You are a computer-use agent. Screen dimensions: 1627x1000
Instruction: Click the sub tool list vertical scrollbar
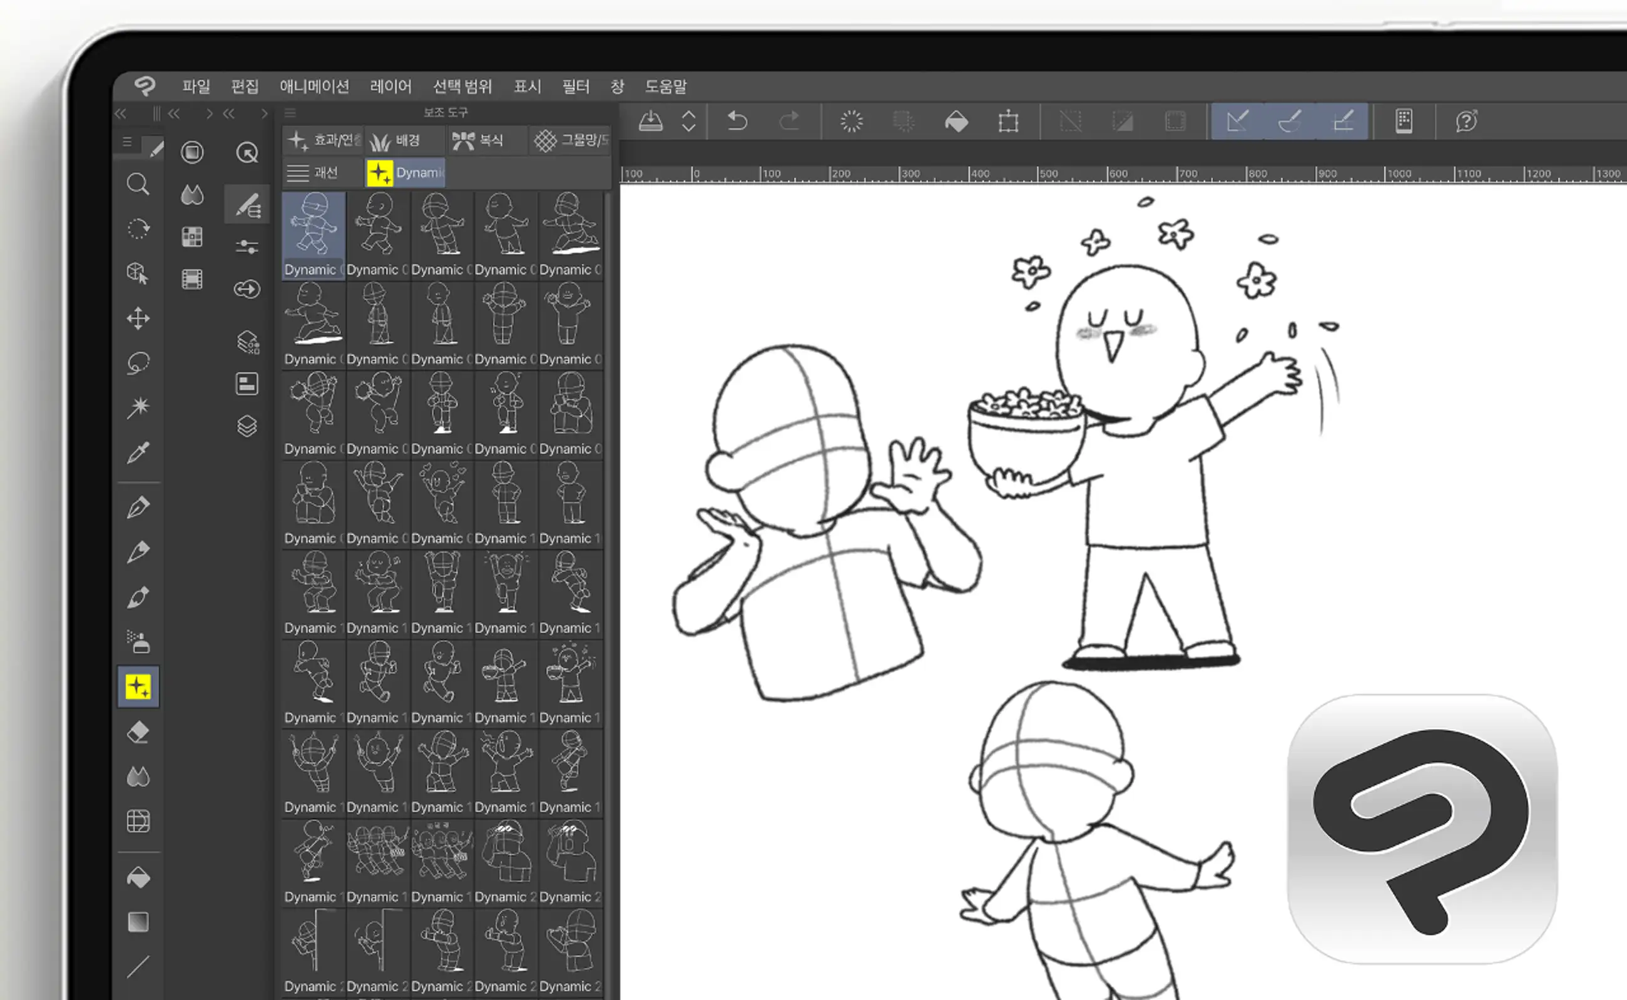click(x=608, y=595)
